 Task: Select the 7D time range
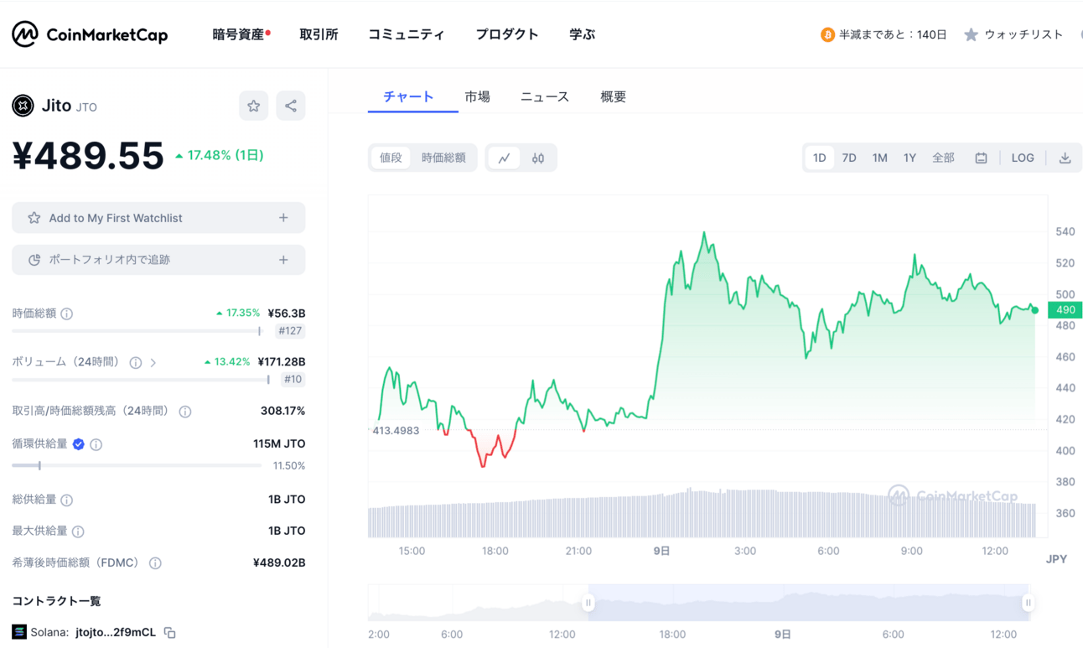[849, 158]
